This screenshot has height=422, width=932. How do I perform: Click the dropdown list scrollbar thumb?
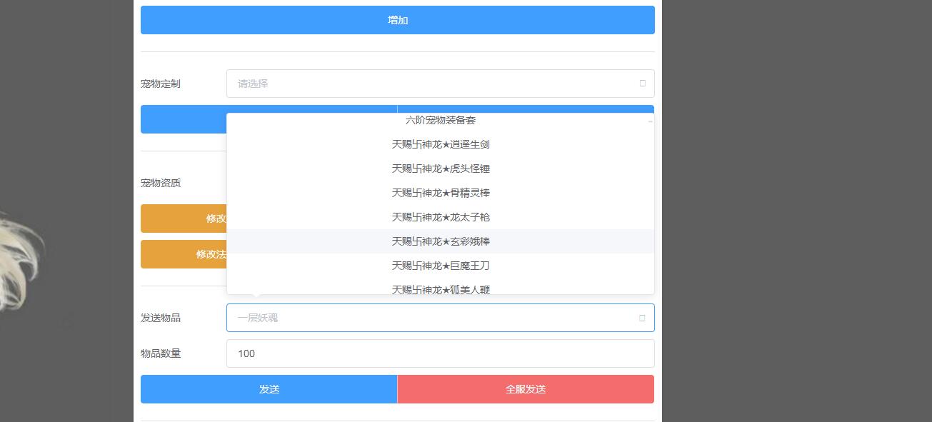(650, 121)
